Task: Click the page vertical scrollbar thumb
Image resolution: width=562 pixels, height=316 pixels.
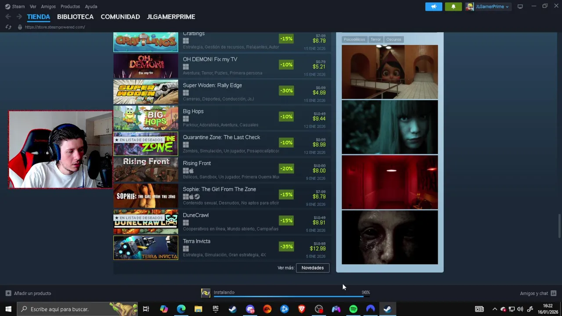Action: [x=559, y=226]
